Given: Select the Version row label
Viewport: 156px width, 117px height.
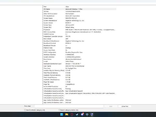Looking at the screenshot, I should 46,11.
